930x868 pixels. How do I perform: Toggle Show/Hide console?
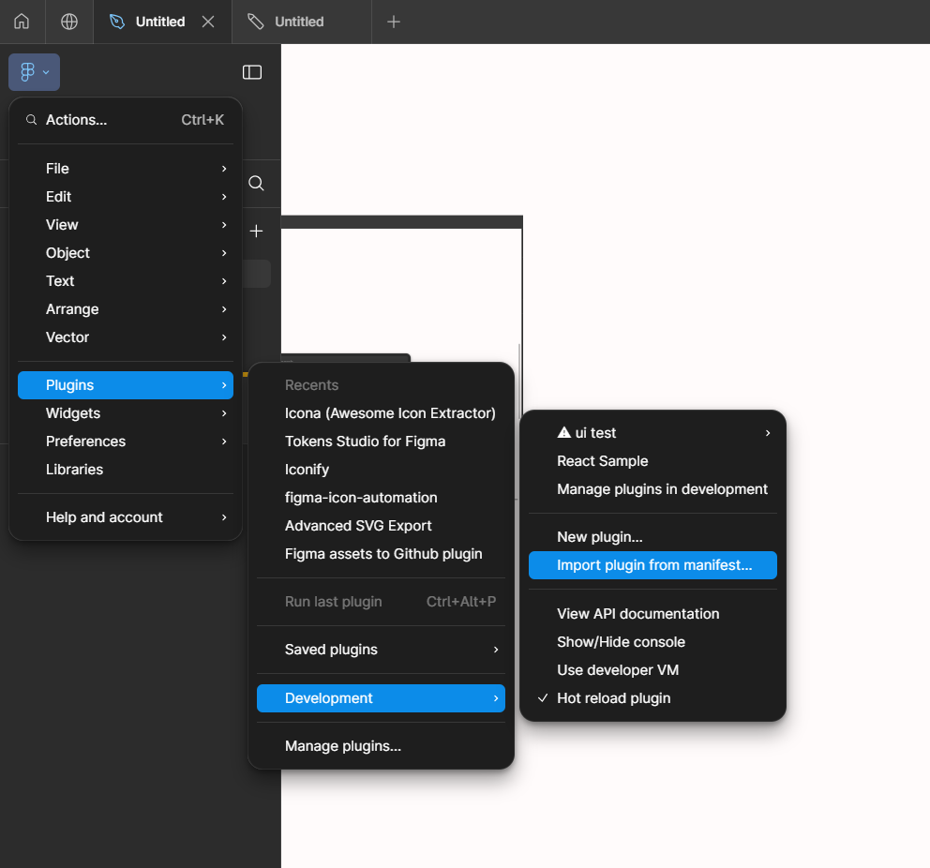pos(652,642)
